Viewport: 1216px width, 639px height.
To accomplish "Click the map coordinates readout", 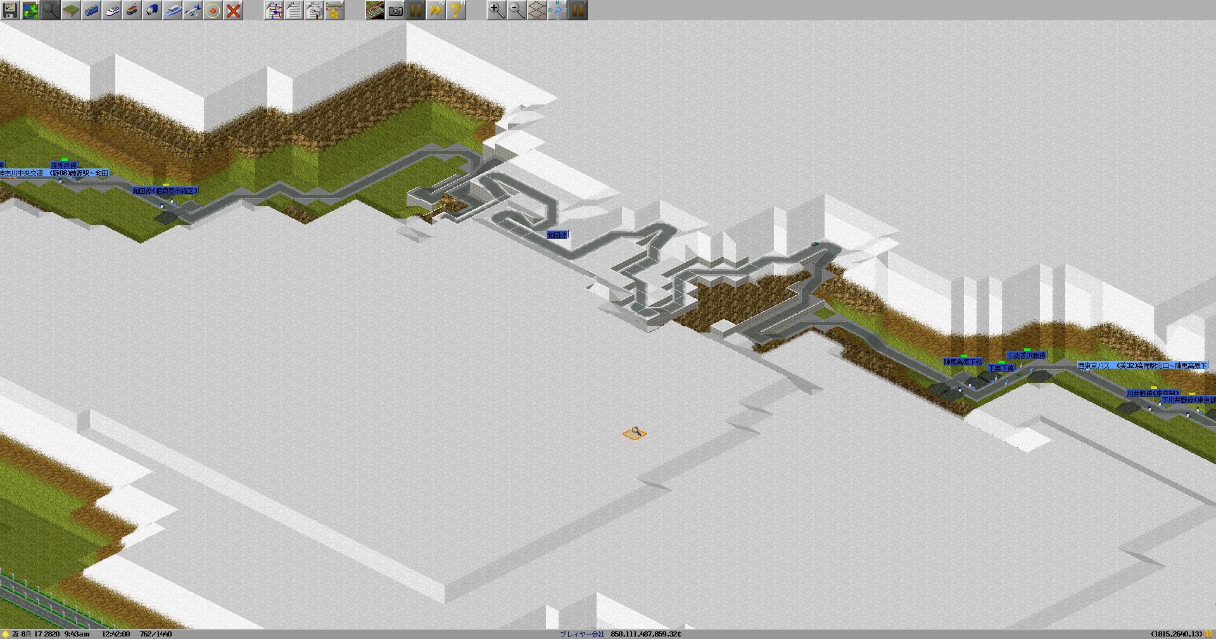I will pyautogui.click(x=1176, y=634).
